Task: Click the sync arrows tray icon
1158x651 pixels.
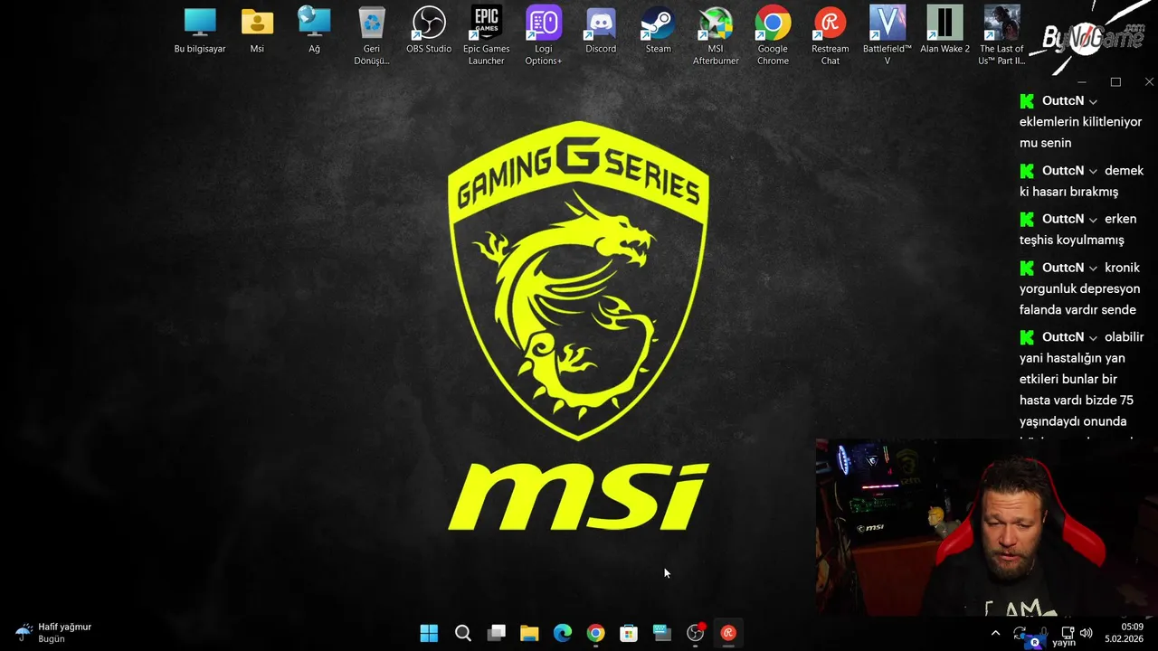Action: (1020, 633)
